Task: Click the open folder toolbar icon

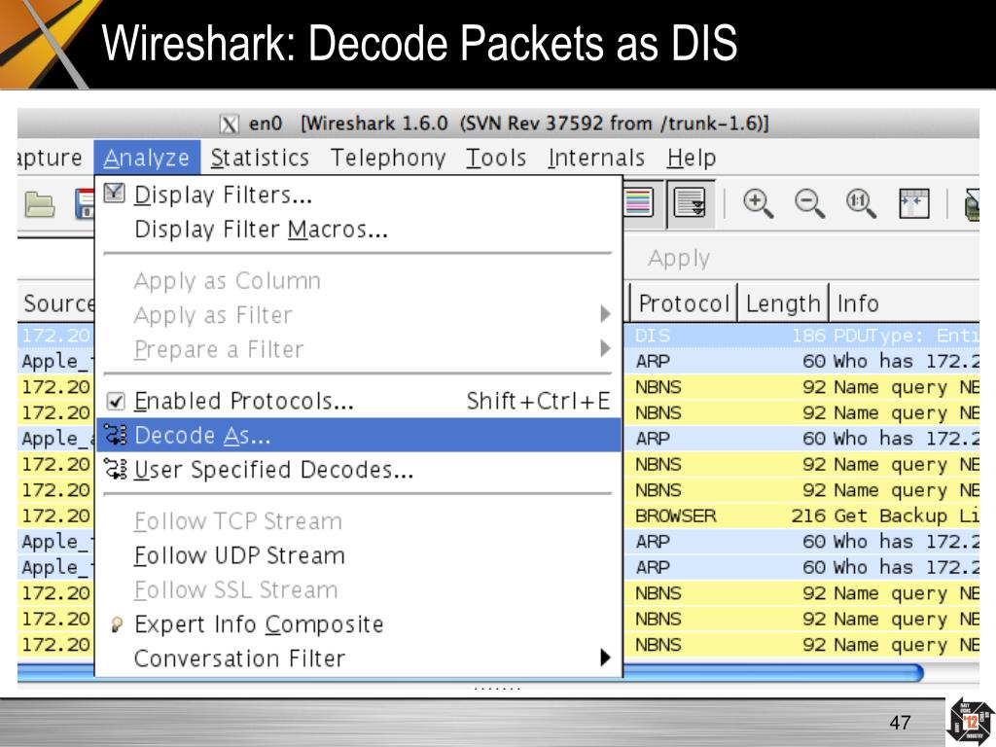Action: (x=39, y=204)
